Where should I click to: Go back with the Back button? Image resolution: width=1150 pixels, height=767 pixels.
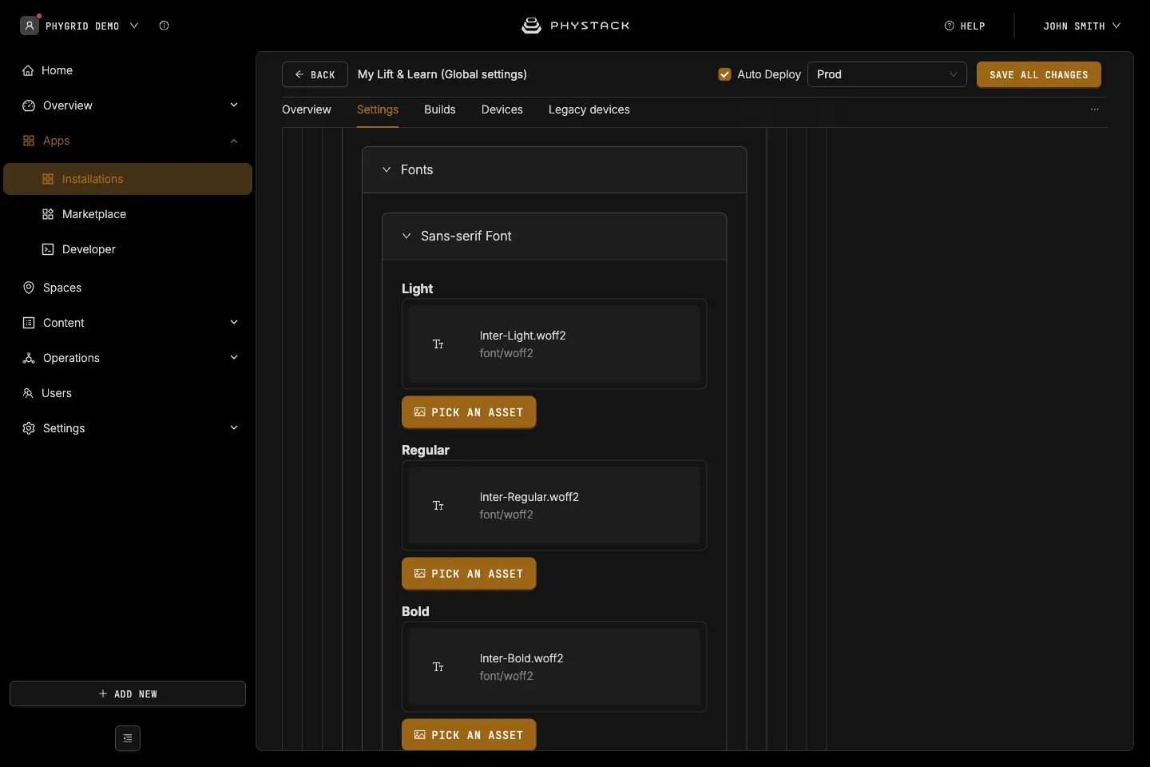315,74
